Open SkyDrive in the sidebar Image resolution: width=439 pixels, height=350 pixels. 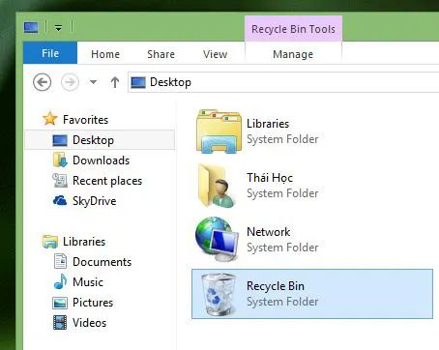tap(94, 201)
